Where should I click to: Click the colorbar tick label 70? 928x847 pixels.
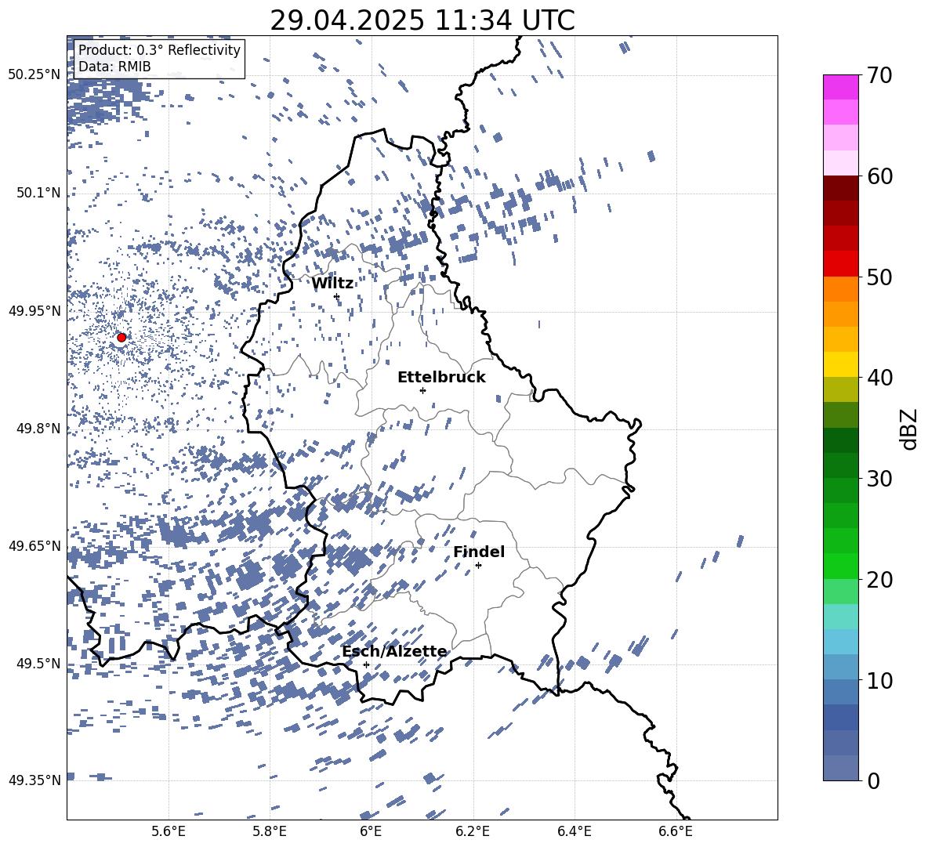pyautogui.click(x=879, y=76)
